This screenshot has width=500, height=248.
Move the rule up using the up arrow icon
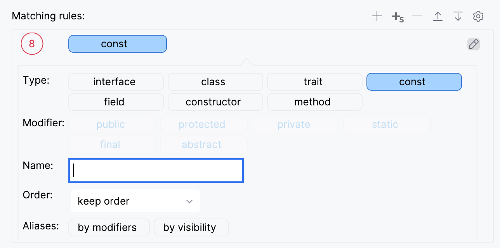point(438,16)
